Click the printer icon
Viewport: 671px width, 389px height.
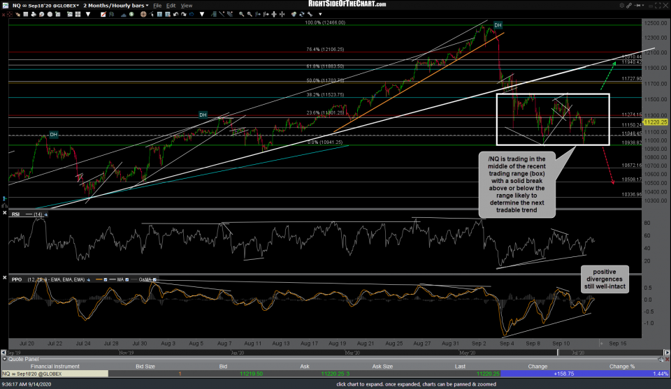click(34, 14)
